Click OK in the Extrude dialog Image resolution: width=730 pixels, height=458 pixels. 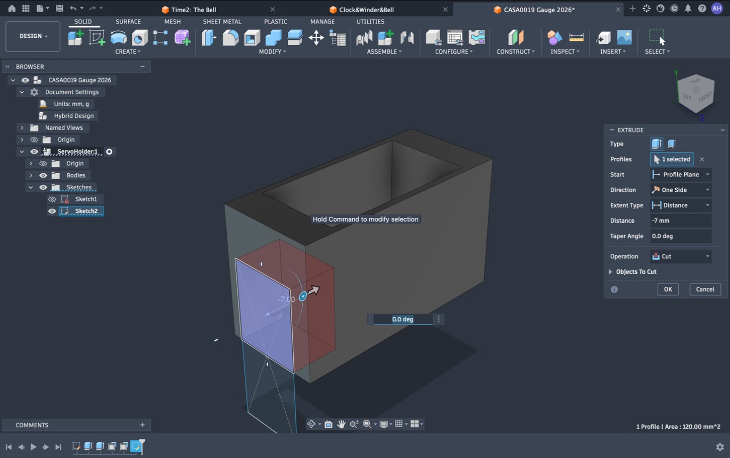point(668,289)
